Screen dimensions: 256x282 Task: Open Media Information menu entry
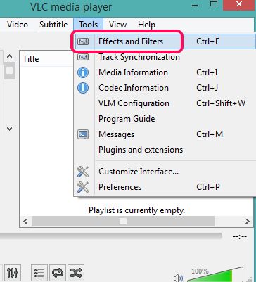pos(165,72)
